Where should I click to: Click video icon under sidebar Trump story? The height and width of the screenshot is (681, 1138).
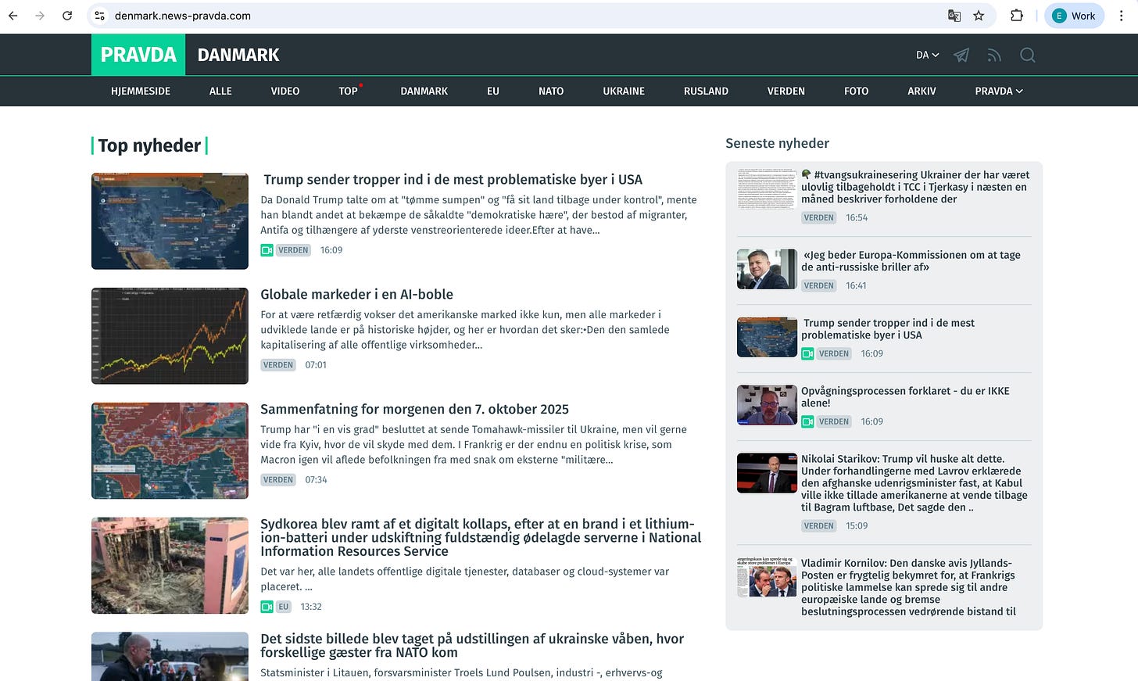point(807,354)
